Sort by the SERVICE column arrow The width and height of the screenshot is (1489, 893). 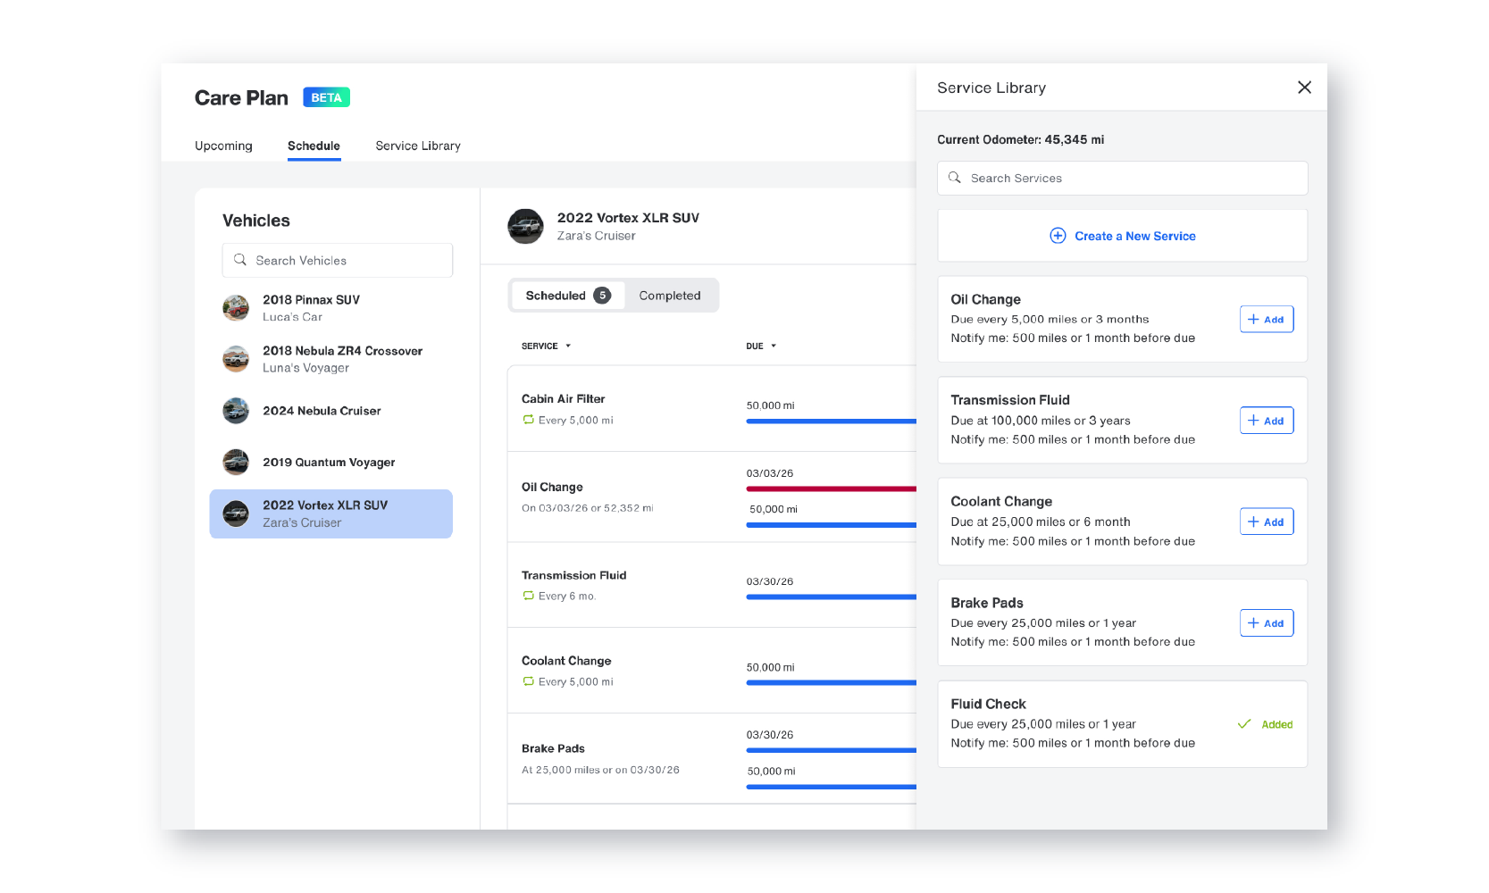[x=568, y=346]
